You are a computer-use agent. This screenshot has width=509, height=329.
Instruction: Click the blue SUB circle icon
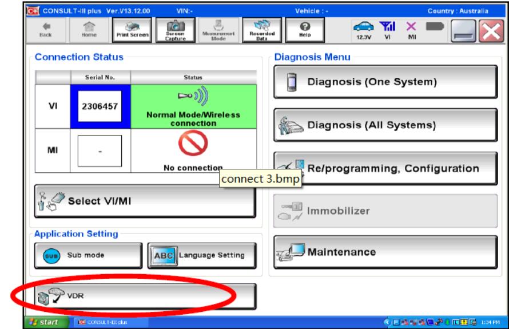[51, 256]
